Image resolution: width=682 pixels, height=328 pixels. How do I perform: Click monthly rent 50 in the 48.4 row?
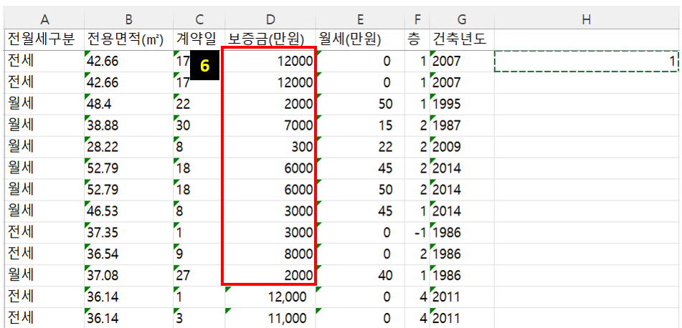pos(360,104)
